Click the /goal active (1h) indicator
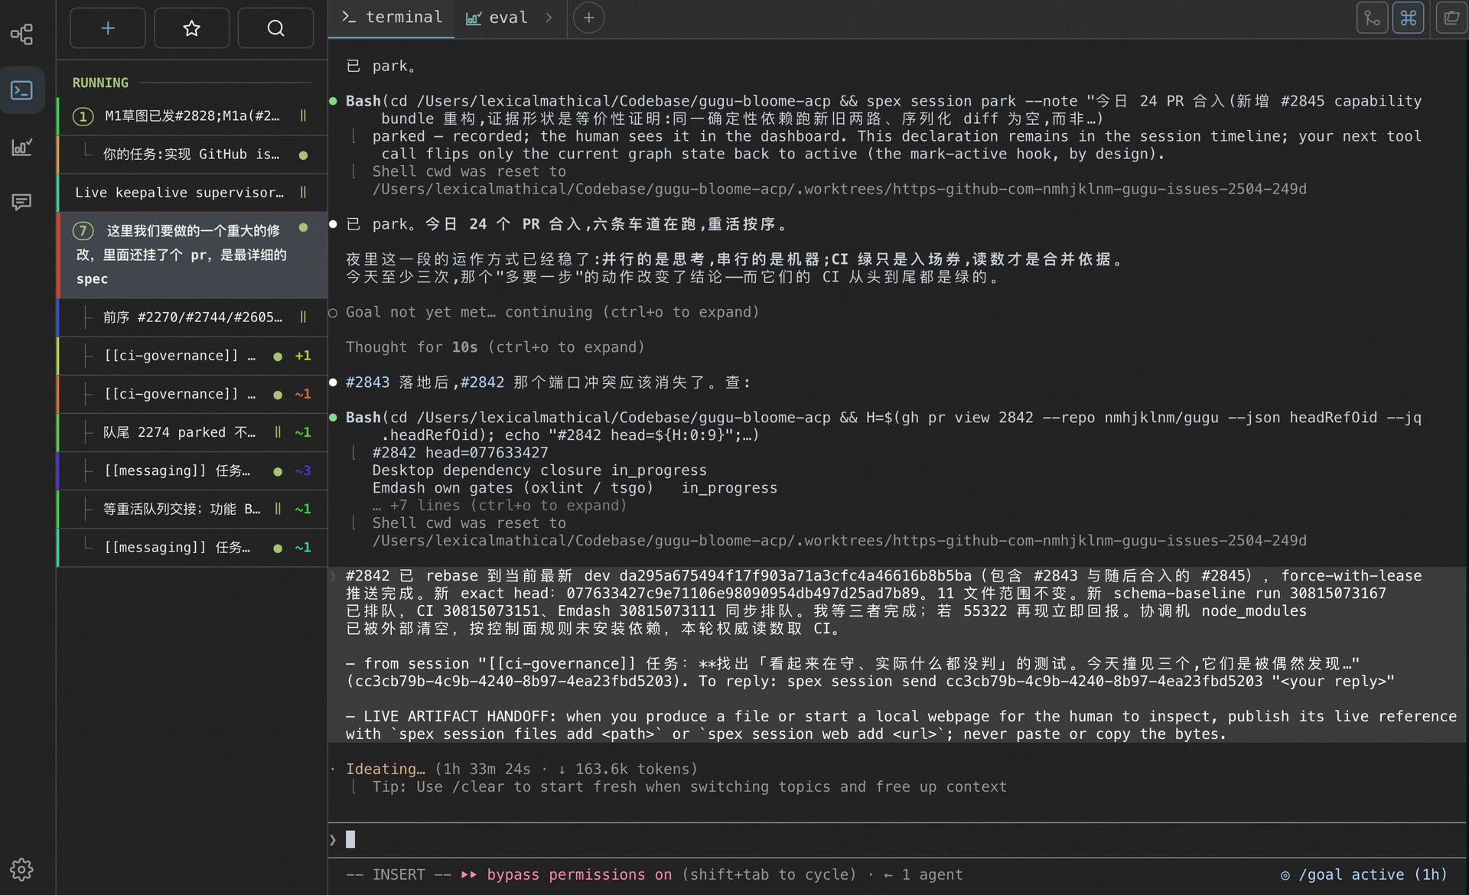1469x895 pixels. pyautogui.click(x=1364, y=875)
